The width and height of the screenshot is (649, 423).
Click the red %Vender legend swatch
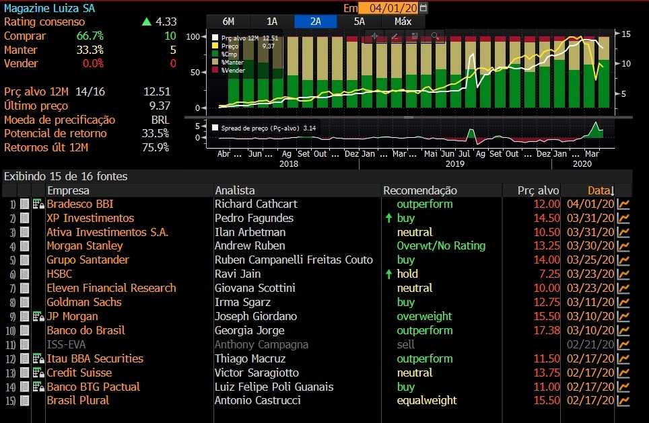click(x=215, y=70)
